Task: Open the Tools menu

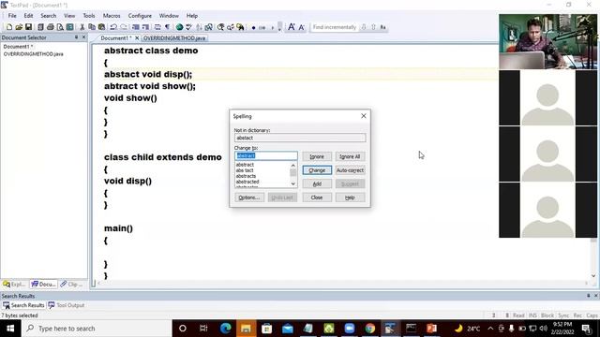Action: (x=89, y=16)
